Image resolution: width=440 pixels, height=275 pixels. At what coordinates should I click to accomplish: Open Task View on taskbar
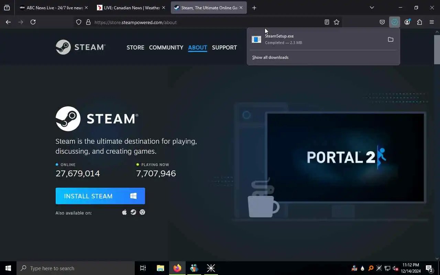click(143, 268)
